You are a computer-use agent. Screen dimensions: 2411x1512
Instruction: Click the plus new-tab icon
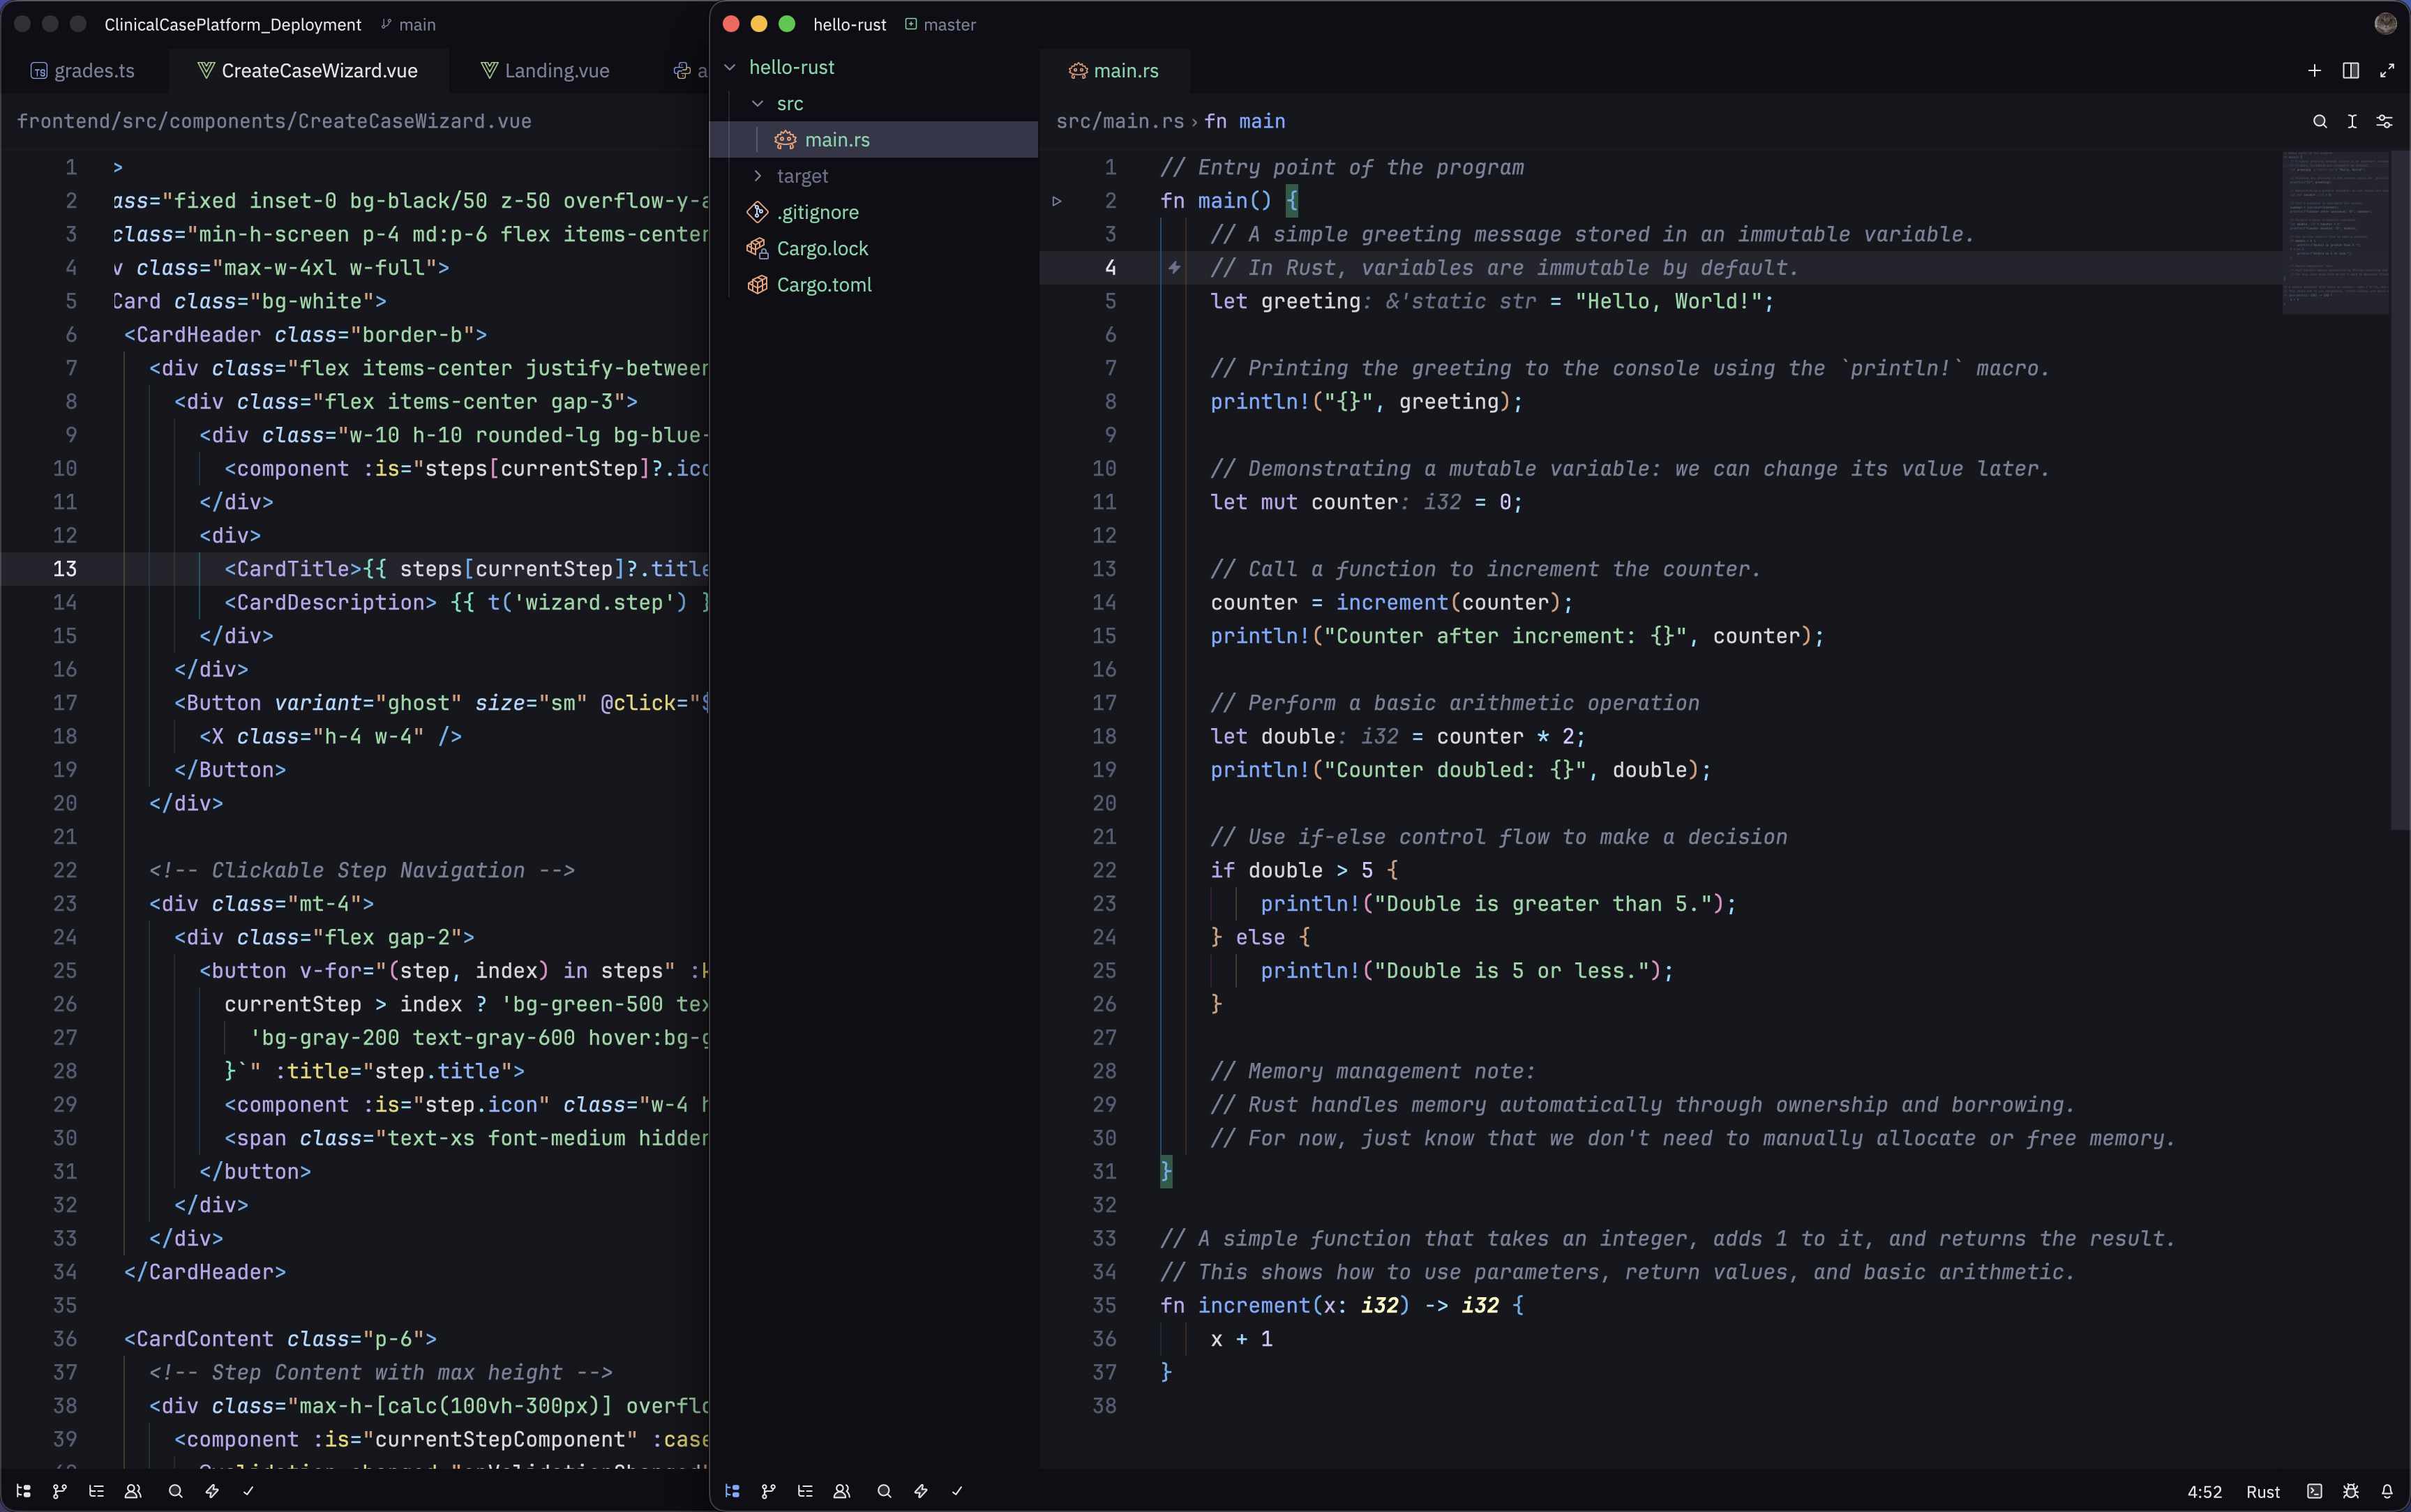tap(2314, 70)
